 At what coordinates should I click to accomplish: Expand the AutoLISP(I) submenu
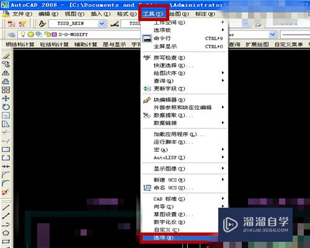pyautogui.click(x=185, y=157)
